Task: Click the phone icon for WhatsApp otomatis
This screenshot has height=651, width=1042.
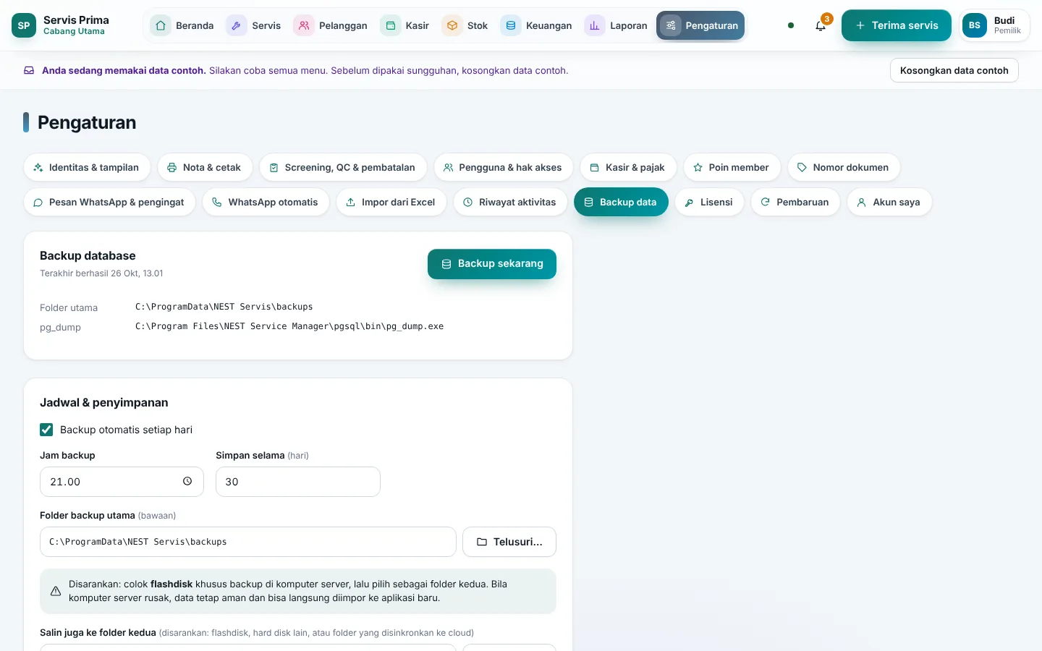Action: pos(217,203)
